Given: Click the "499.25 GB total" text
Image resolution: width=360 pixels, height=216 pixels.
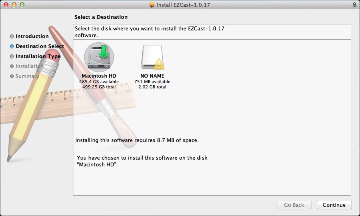Looking at the screenshot, I should click(x=99, y=87).
